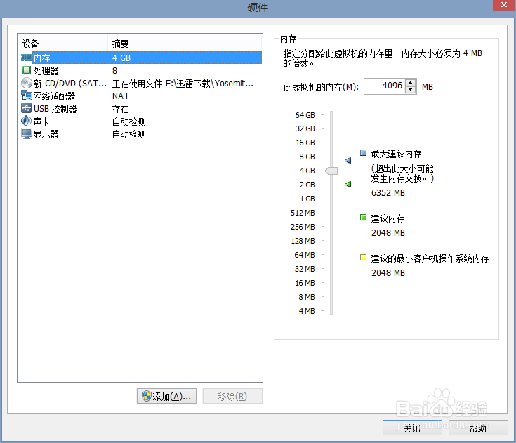
Task: Click processor summary value 8
Action: click(x=114, y=70)
